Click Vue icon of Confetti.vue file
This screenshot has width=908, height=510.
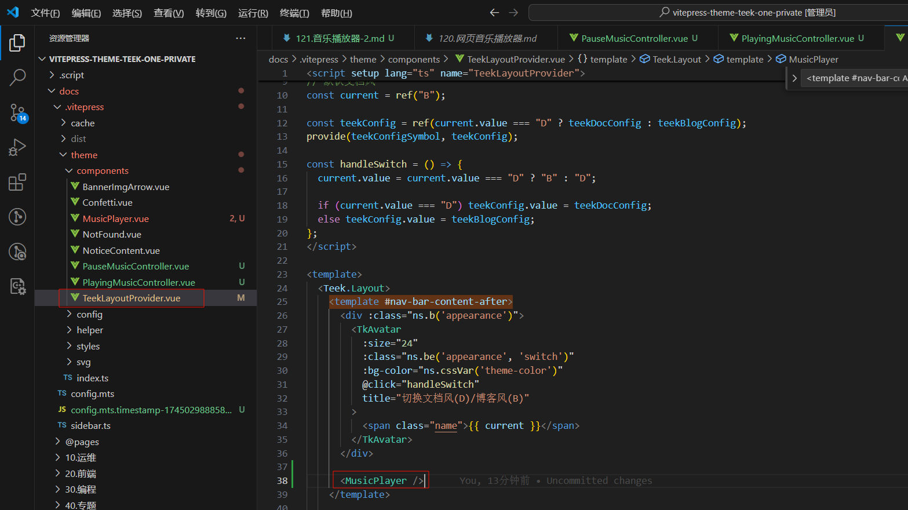tap(75, 202)
